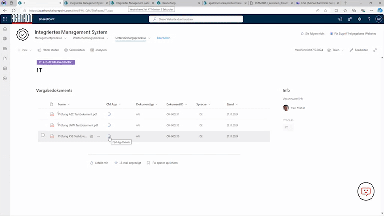384x216 pixels.
Task: Click the Bearbeiten navigation link
Action: tap(164, 38)
